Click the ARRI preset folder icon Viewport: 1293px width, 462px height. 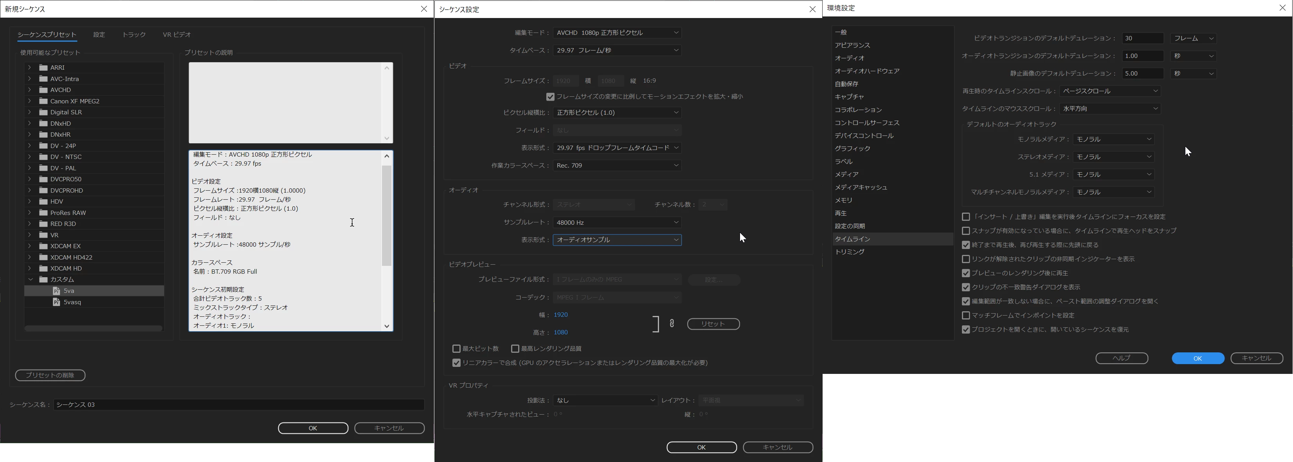coord(44,67)
